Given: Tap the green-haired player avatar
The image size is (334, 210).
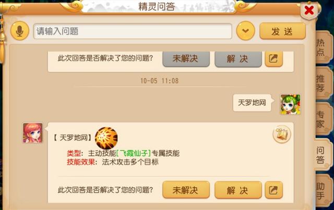Looking at the screenshot, I should 290,105.
